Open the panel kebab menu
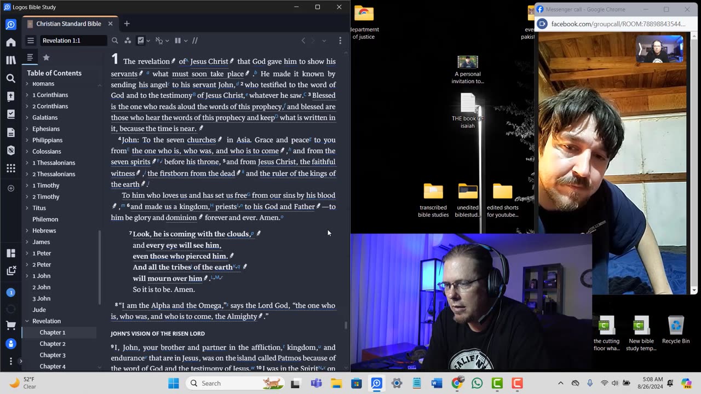701x394 pixels. 340,40
